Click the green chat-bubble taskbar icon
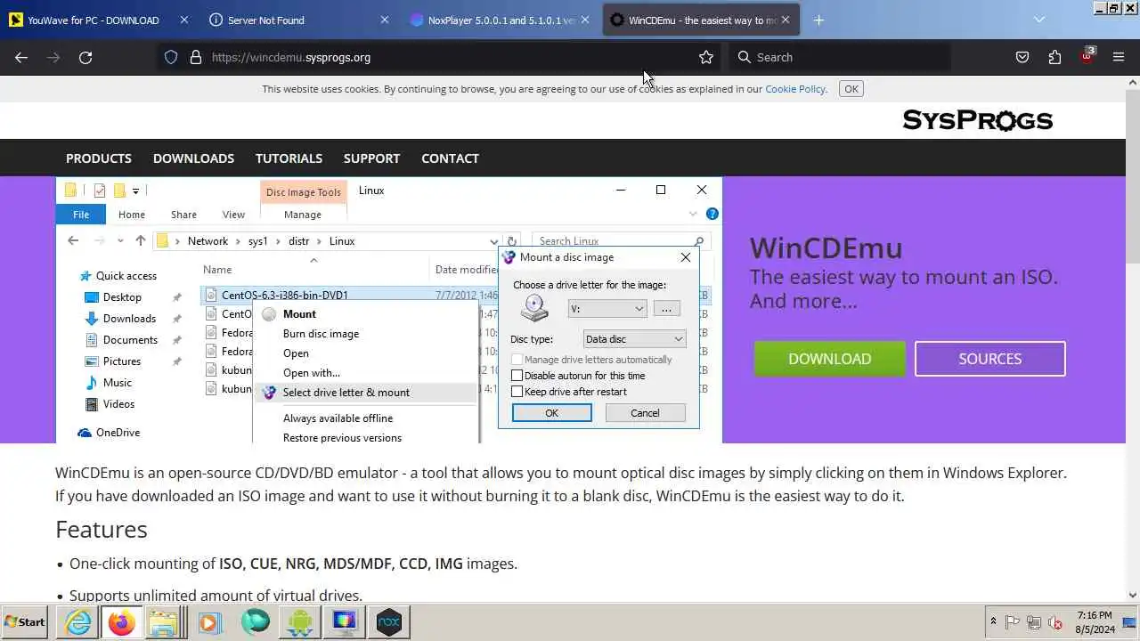 click(255, 622)
